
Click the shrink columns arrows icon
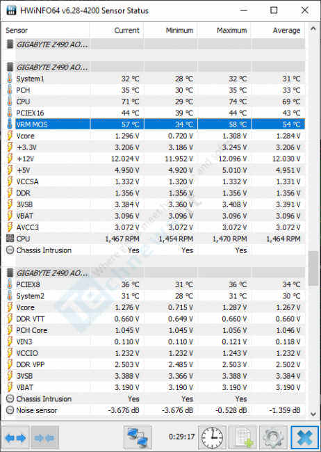pos(44,437)
